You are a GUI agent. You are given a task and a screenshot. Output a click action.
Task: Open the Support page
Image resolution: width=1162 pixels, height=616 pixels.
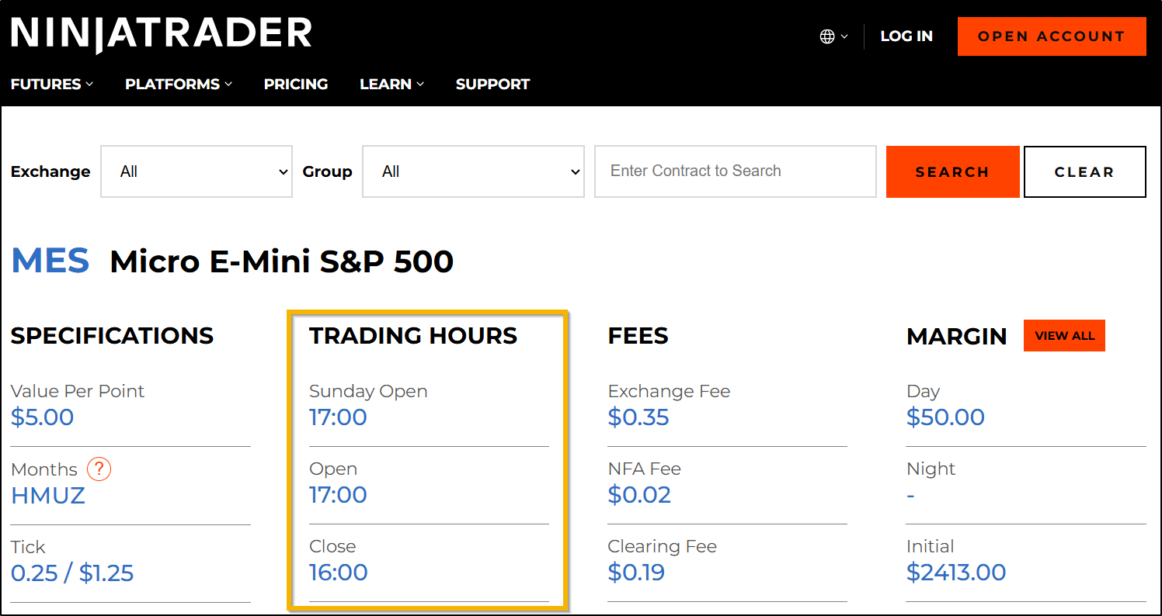coord(492,84)
